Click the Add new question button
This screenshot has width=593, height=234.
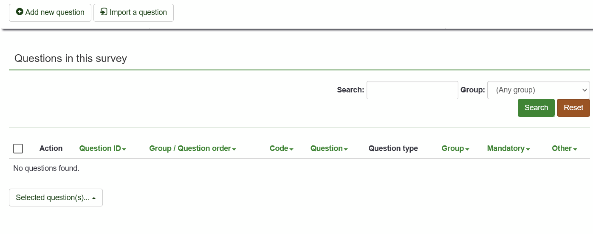pos(50,12)
